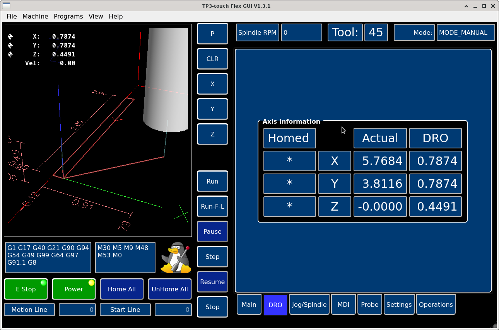Click the CLR view button
499x330 pixels.
[x=212, y=59]
